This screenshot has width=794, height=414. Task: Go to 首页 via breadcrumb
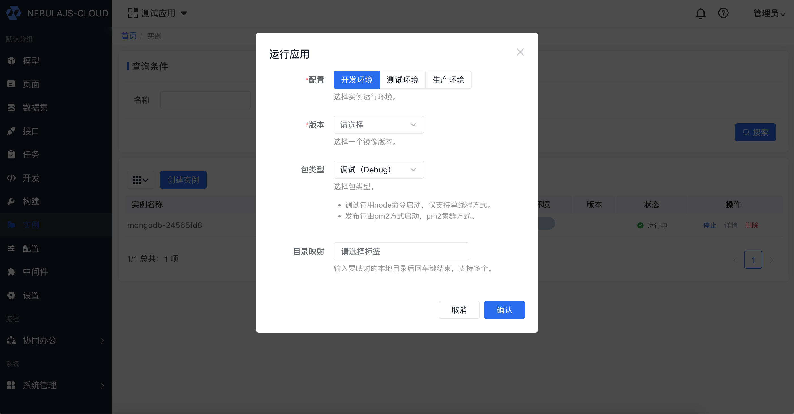129,36
